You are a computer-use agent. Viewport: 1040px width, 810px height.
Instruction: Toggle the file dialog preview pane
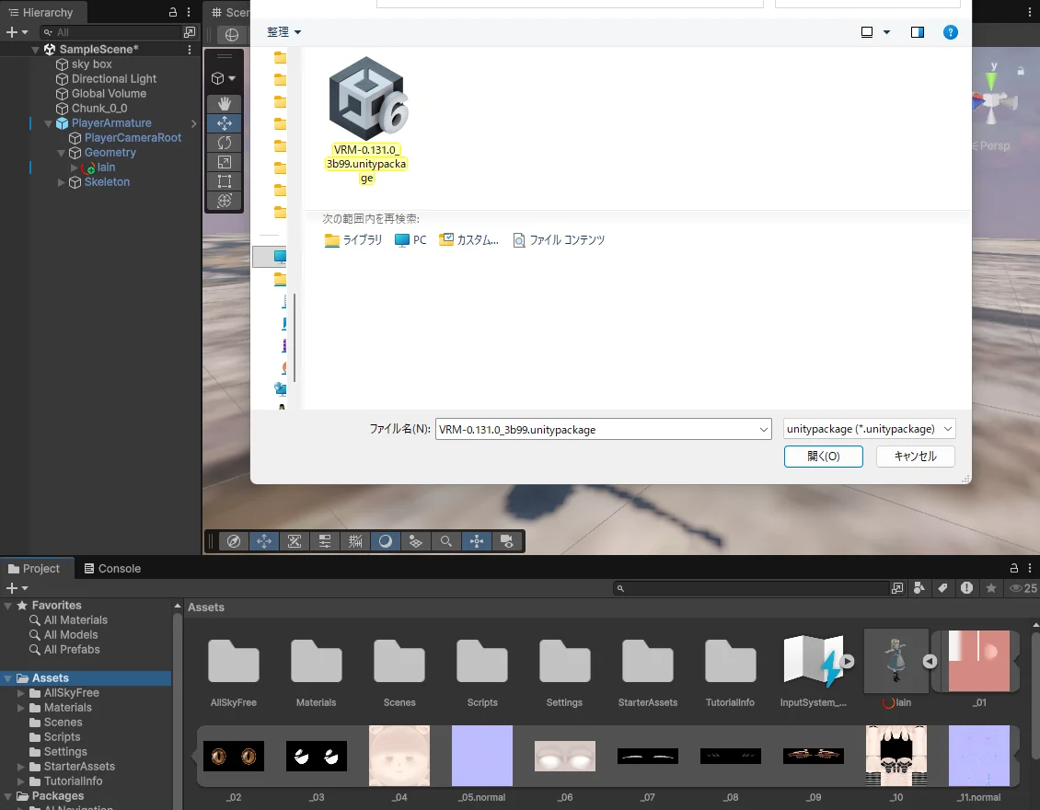coord(918,32)
